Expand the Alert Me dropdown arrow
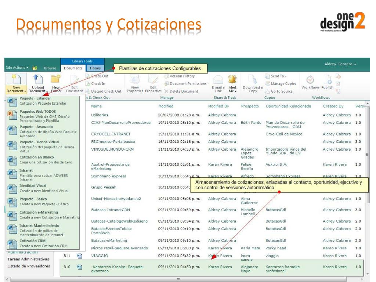The image size is (376, 282). coord(235,91)
